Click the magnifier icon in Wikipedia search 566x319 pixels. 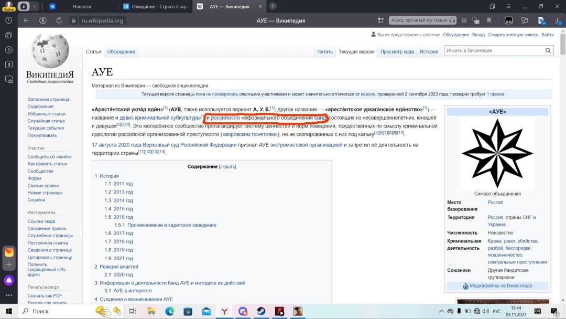pos(548,51)
